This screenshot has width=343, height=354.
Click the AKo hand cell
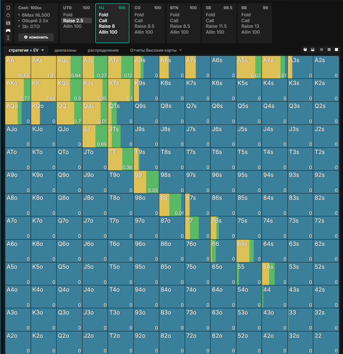pyautogui.click(x=18, y=90)
